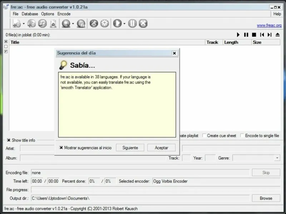Click the CDDB query magnifier icon
This screenshot has width=286, height=214.
[x=66, y=24]
